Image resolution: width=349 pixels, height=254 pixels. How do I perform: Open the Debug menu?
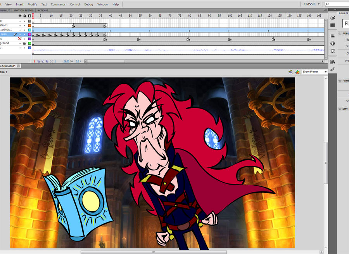(88, 4)
